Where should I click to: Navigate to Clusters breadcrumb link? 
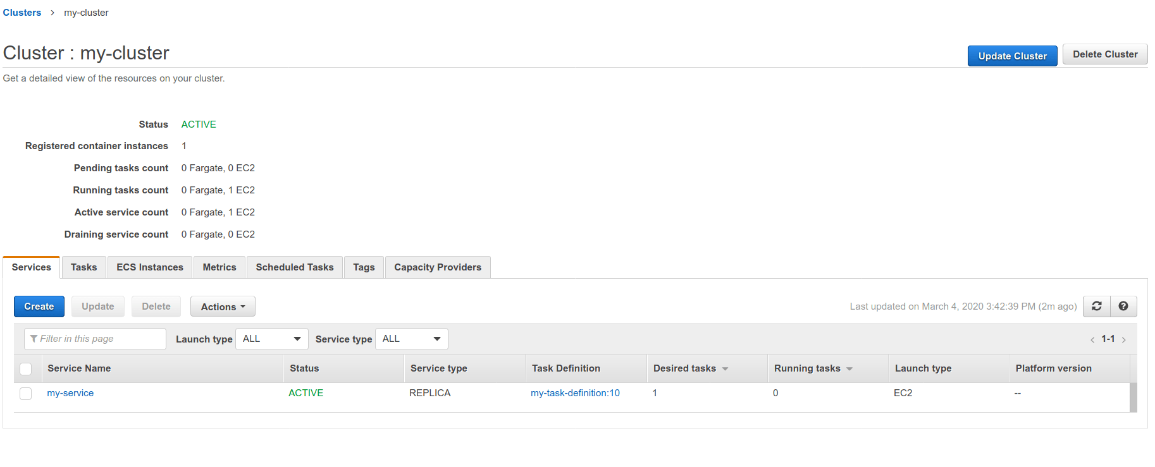click(22, 13)
